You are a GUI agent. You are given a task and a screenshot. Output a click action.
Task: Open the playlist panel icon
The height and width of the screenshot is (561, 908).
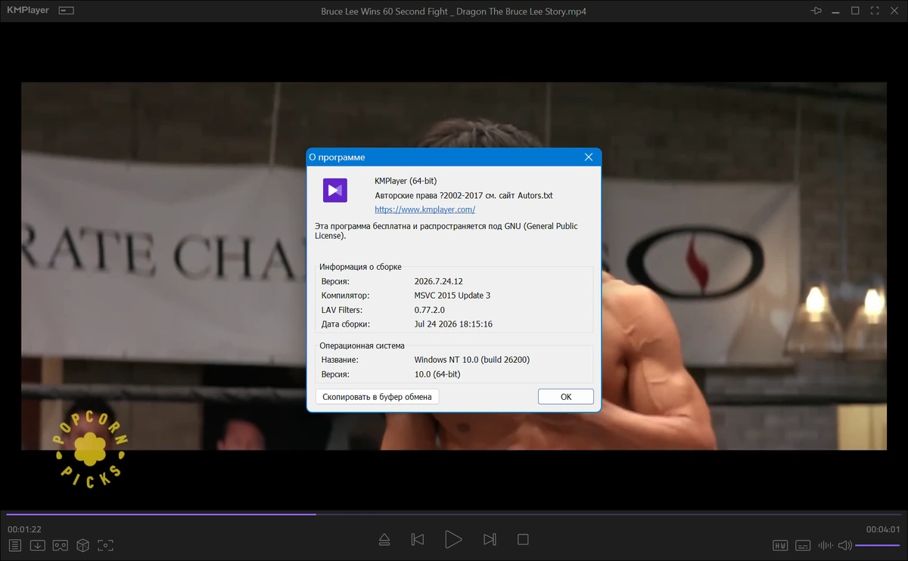click(x=14, y=545)
